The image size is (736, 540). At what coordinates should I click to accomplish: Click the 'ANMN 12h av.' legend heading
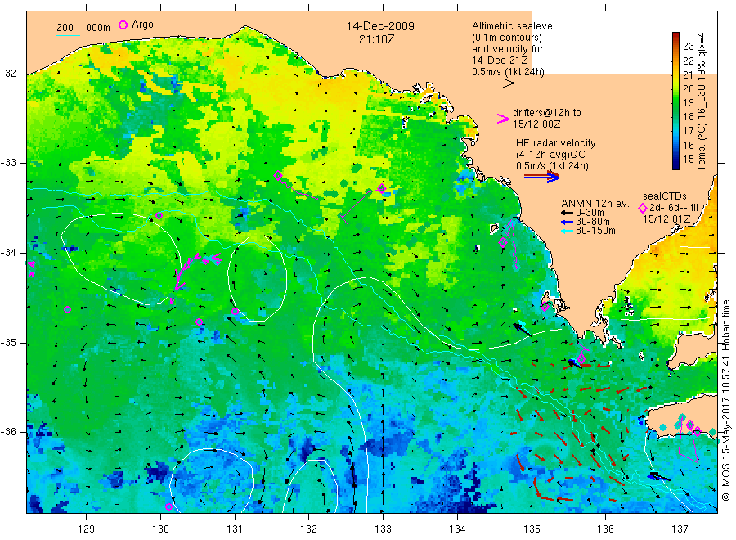point(595,204)
